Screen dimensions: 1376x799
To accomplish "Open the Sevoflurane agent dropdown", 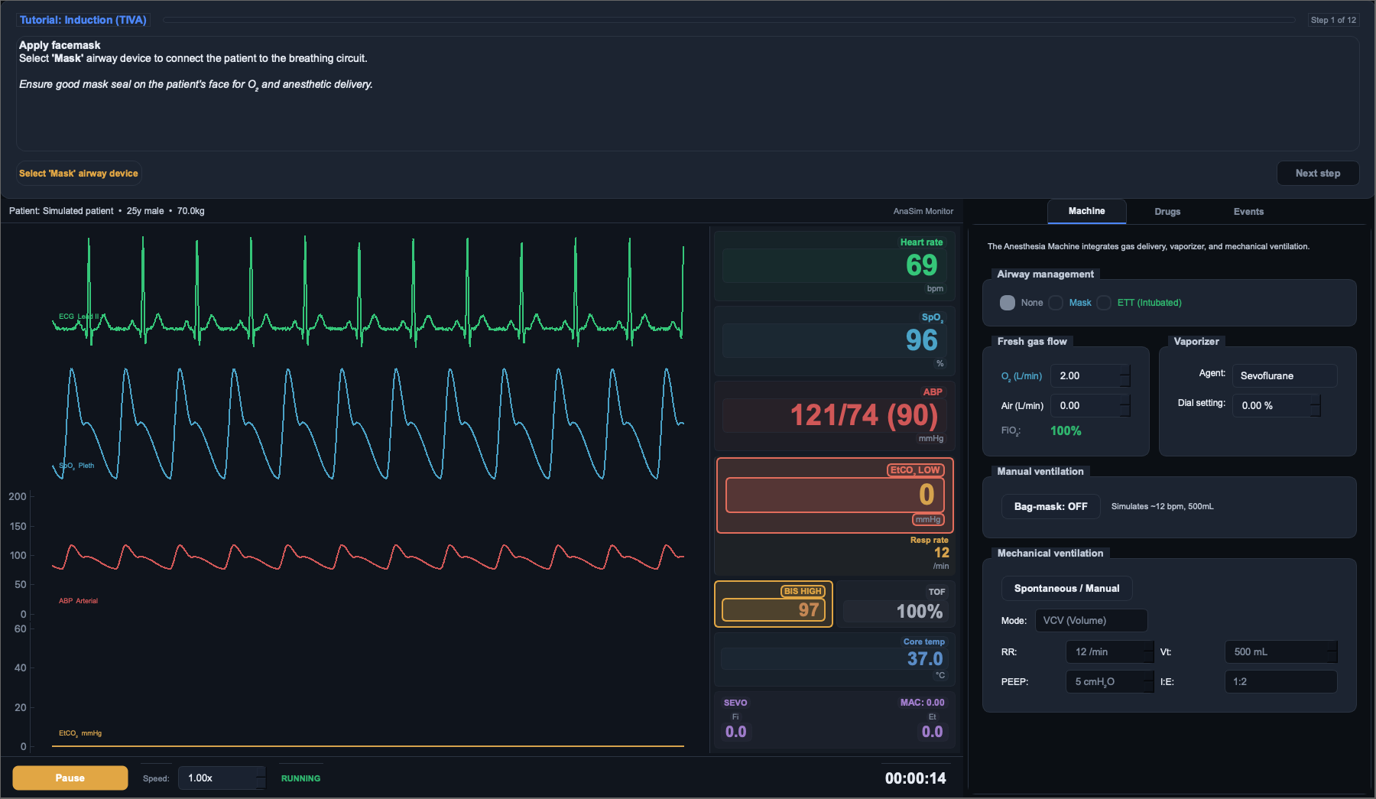I will (x=1284, y=375).
